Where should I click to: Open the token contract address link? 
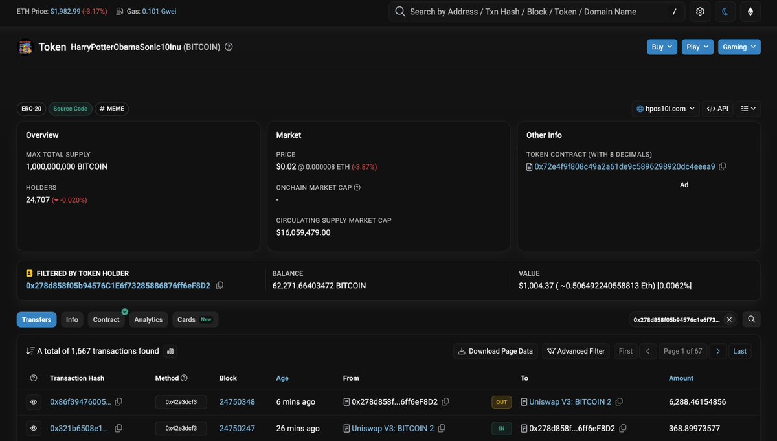624,166
